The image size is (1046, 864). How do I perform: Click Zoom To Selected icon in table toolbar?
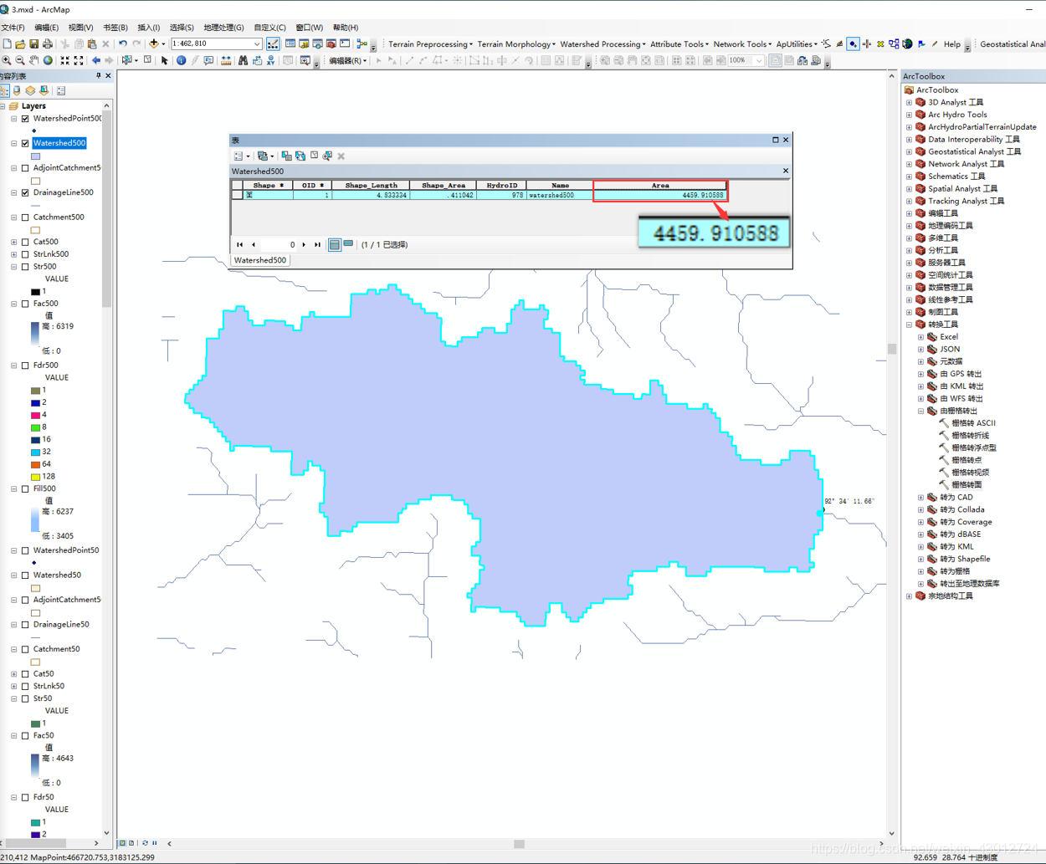point(327,156)
